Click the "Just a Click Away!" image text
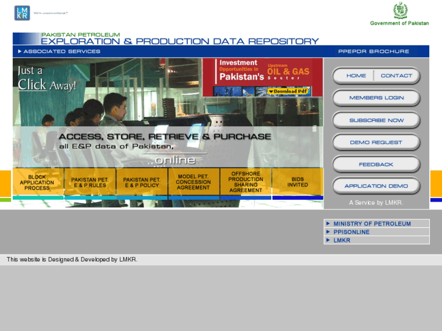442x331 pixels. [47, 79]
